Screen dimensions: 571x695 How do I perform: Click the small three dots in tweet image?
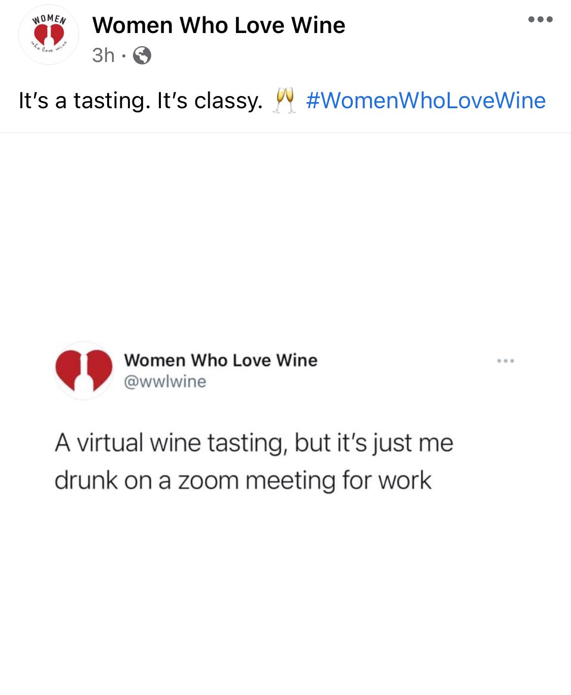click(506, 361)
